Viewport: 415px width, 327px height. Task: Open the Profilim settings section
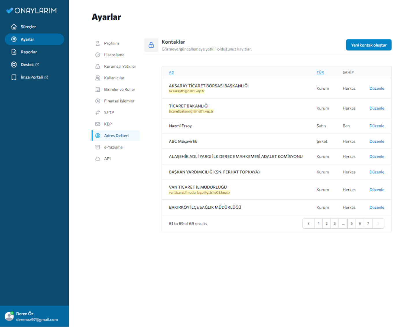coord(111,43)
